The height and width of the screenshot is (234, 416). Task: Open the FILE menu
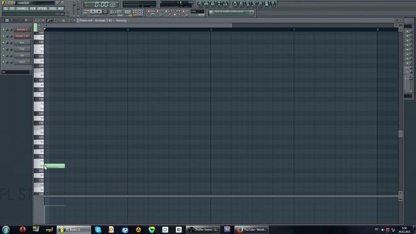pyautogui.click(x=6, y=8)
